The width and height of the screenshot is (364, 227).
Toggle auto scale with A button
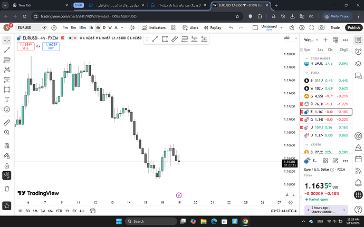288,195
